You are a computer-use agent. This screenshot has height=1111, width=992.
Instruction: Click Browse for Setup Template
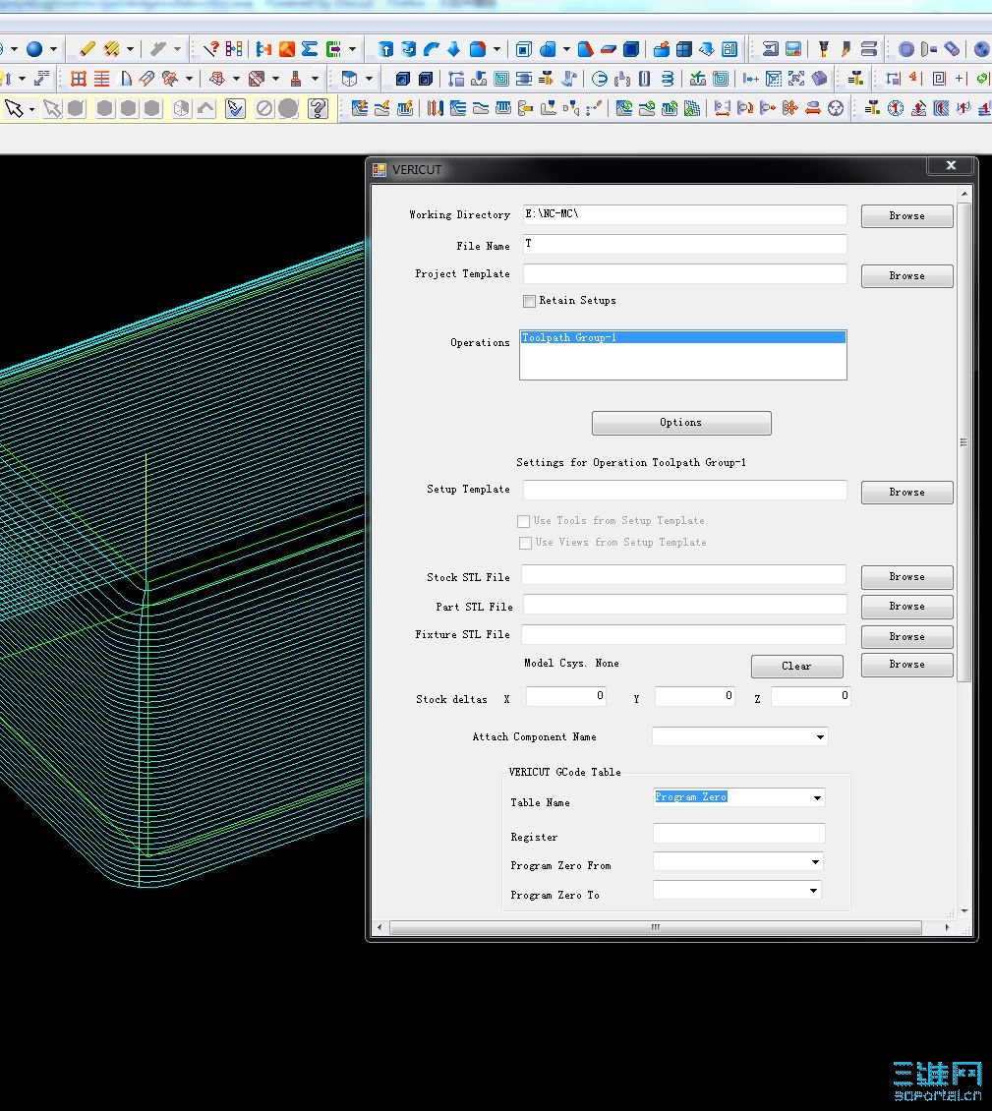click(x=907, y=493)
